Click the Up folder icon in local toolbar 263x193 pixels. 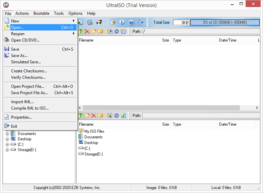[80, 116]
